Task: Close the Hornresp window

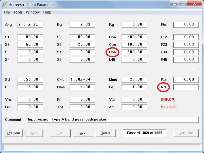Action: (194, 3)
